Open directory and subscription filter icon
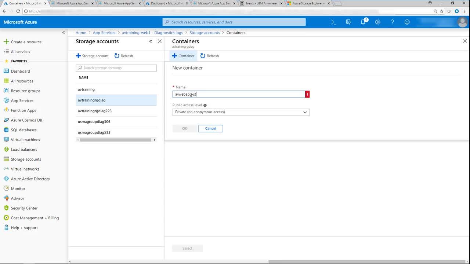This screenshot has height=264, width=470. (x=348, y=22)
